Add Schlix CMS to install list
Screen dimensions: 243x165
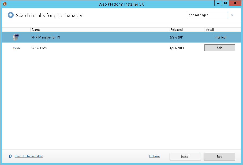coord(220,48)
